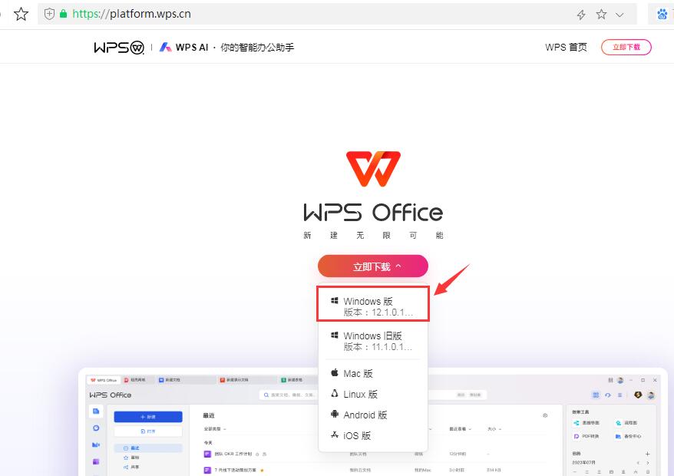Screen dimensions: 674x476
Task: Click the blue 新建 button in preview
Action: 148,417
